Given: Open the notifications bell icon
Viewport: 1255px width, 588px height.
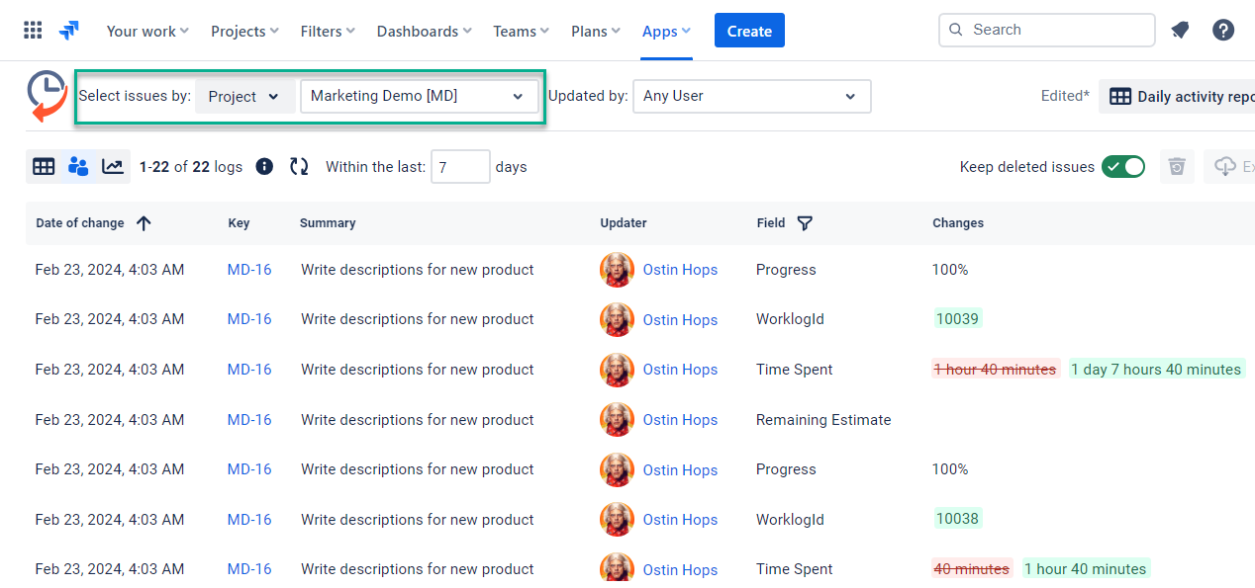Looking at the screenshot, I should point(1180,31).
